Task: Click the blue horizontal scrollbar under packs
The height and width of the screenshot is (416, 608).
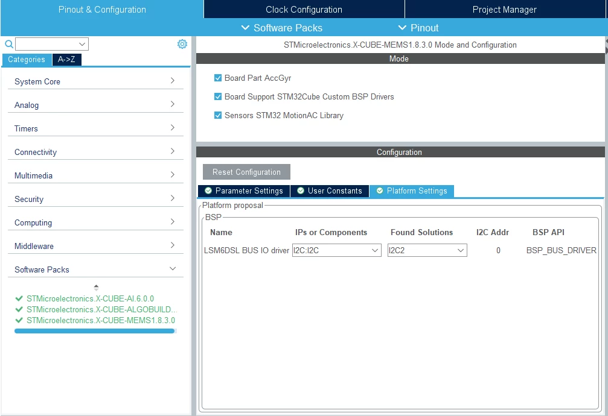Action: (x=95, y=331)
